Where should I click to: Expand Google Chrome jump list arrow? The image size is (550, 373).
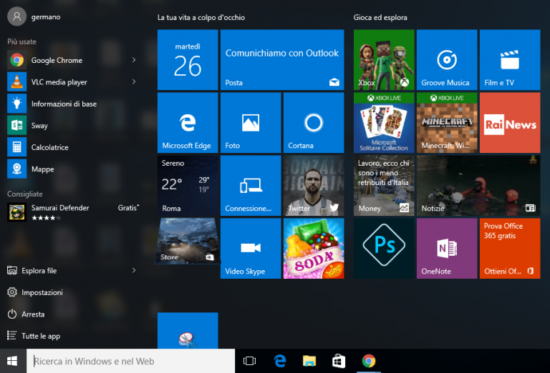[x=134, y=60]
